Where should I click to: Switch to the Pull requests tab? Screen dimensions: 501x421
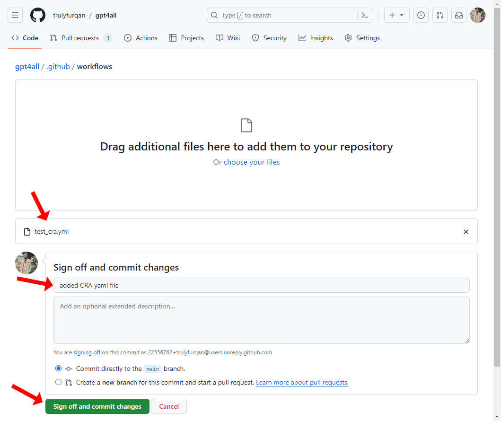(80, 38)
